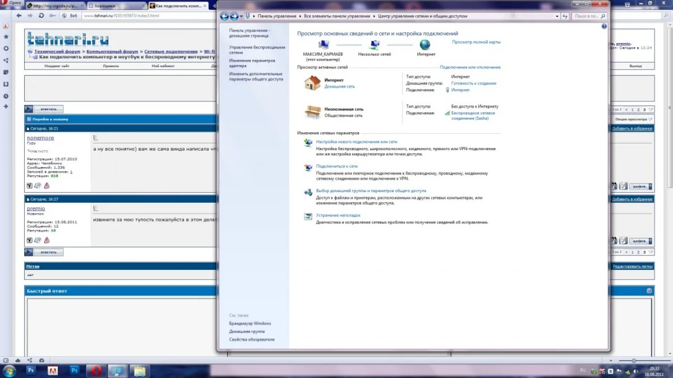673x378 pixels.
Task: Click the Несколько сетей network icon
Action: point(375,45)
